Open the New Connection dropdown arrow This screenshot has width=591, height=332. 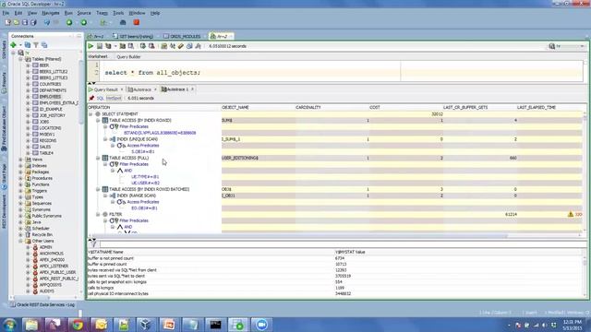[20, 45]
